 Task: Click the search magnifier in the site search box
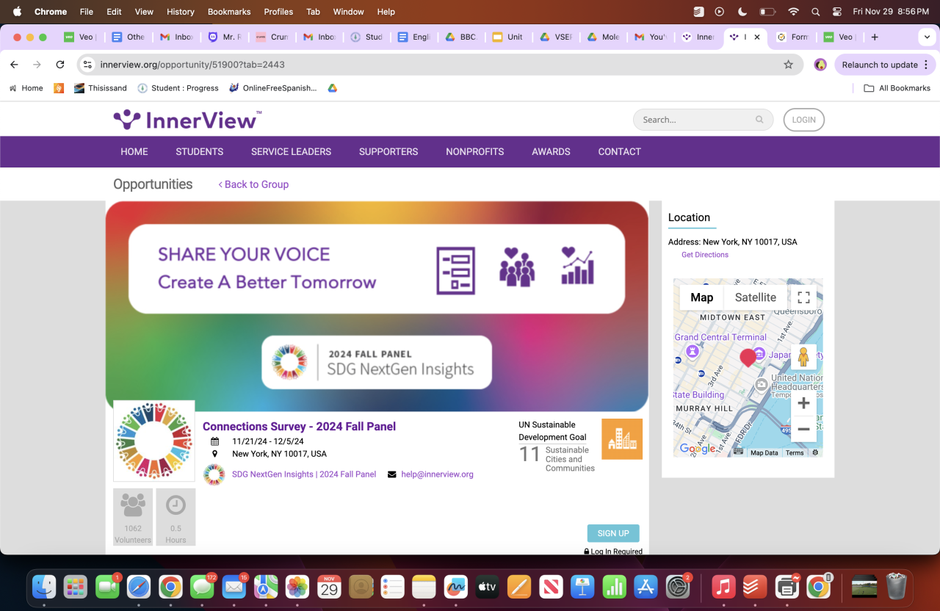pos(759,120)
